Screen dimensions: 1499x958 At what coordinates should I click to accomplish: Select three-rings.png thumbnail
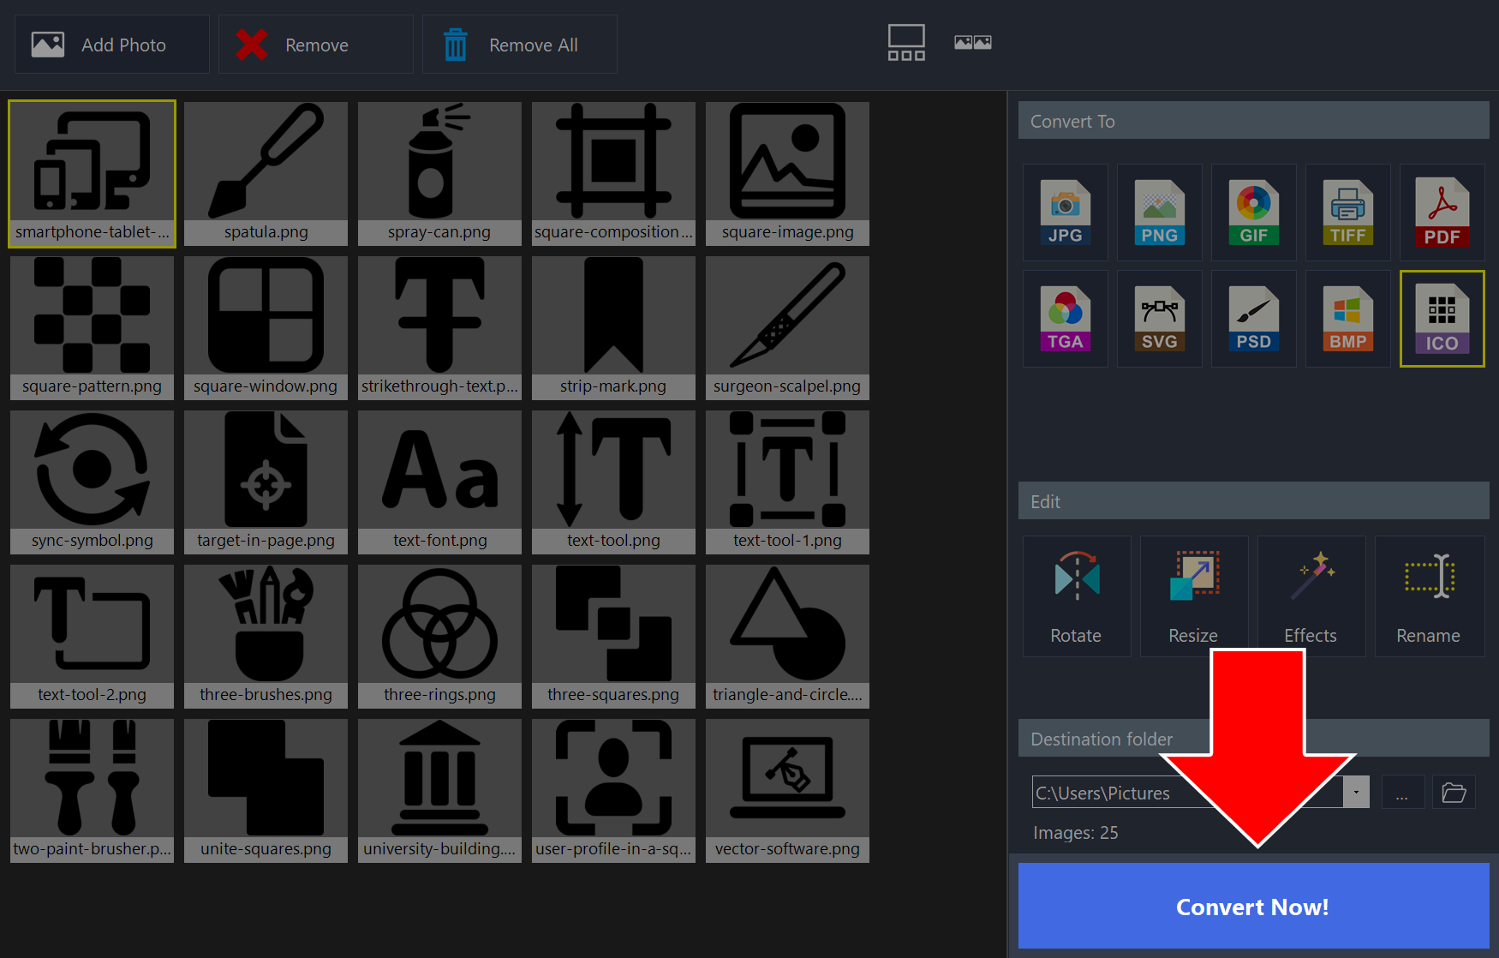(439, 637)
